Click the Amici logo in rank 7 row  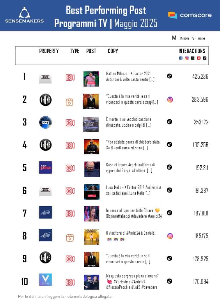click(45, 212)
